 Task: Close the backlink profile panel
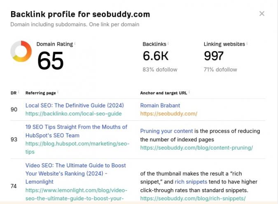pos(262,14)
